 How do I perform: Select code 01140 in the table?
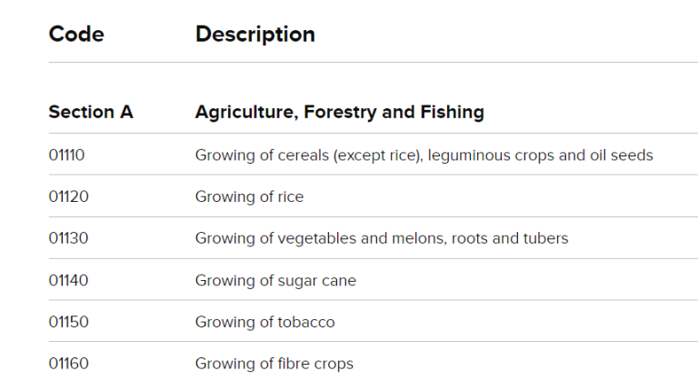(x=68, y=281)
